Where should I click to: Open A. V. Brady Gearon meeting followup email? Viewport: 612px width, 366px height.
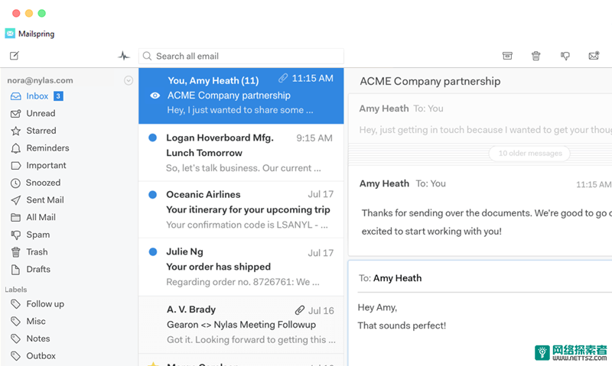[x=241, y=325]
